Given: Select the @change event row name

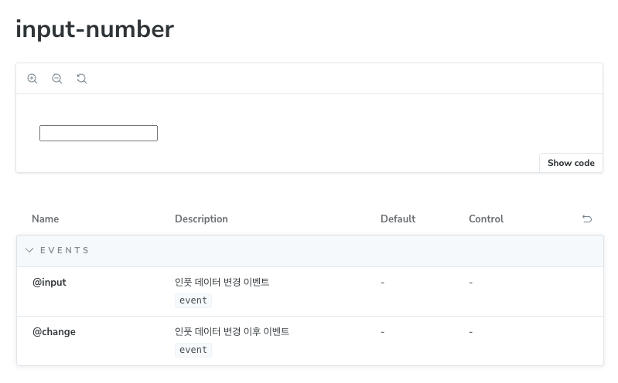Looking at the screenshot, I should coord(54,332).
